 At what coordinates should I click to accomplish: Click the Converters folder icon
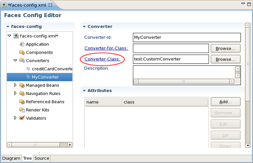pyautogui.click(x=22, y=61)
